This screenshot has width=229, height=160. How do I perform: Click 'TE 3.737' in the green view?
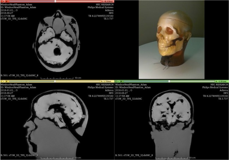coord(223,99)
